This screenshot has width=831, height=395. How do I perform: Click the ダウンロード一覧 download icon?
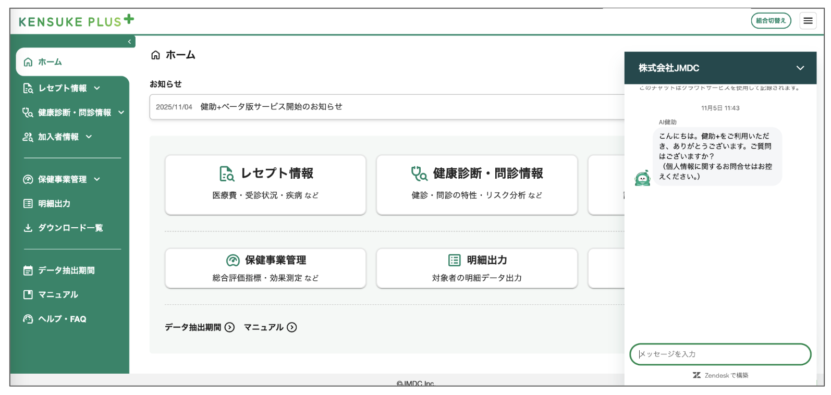pyautogui.click(x=28, y=228)
